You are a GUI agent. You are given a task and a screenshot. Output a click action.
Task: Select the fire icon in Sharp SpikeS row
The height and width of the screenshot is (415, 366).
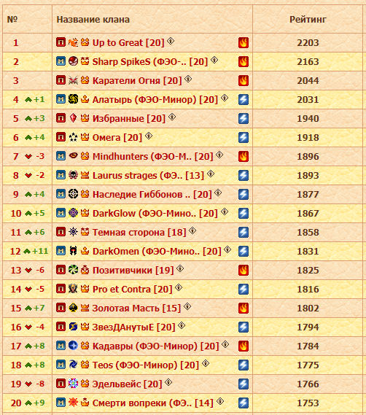click(x=244, y=62)
